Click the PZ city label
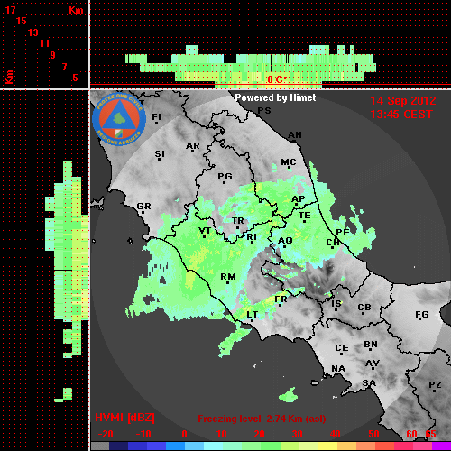451x451 pixels. [435, 384]
